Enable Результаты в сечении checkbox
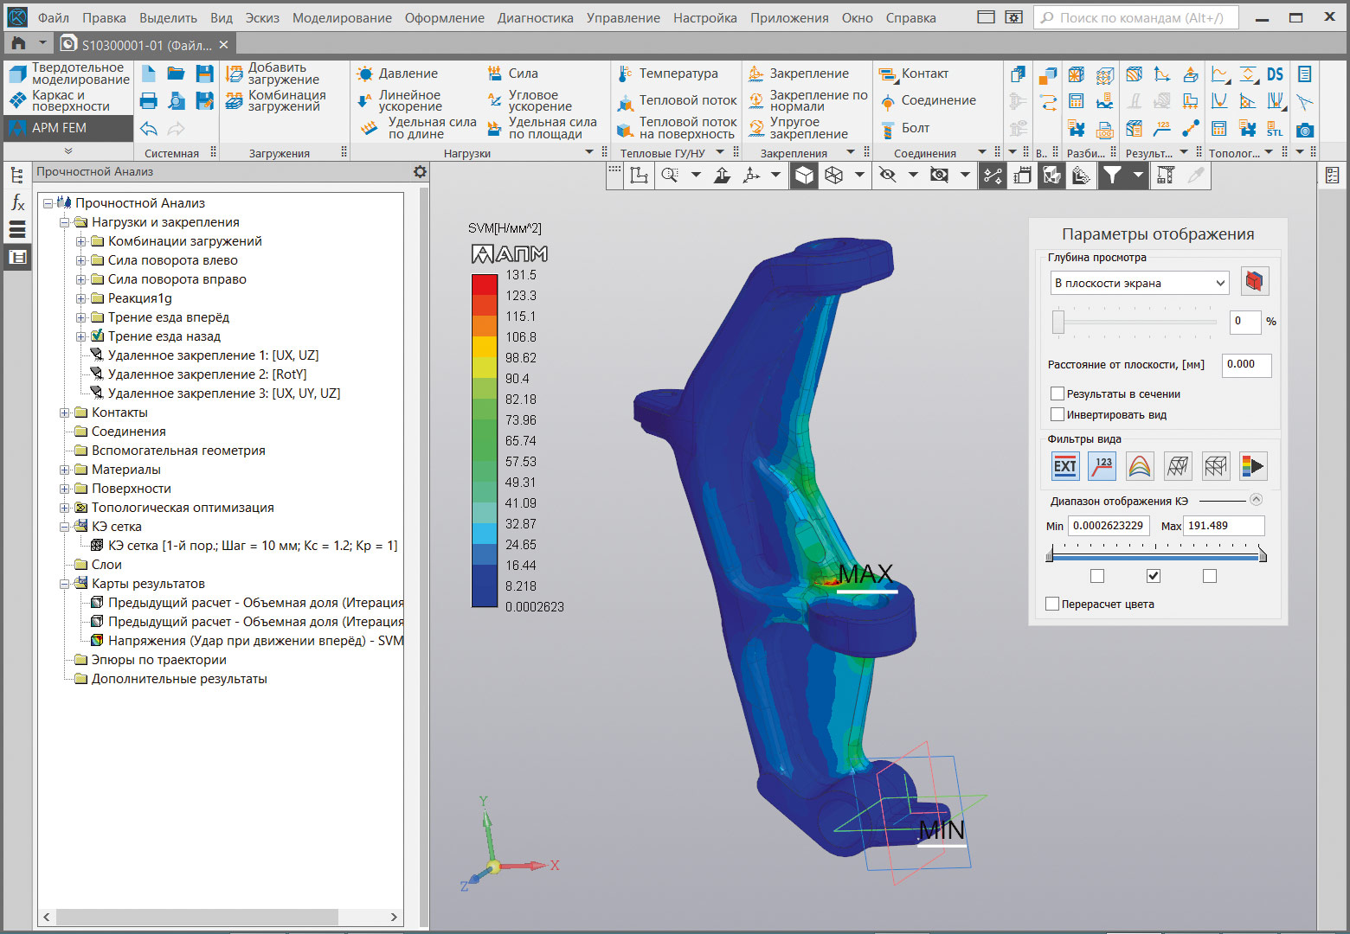Screen dimensions: 1350x934 pyautogui.click(x=1057, y=393)
